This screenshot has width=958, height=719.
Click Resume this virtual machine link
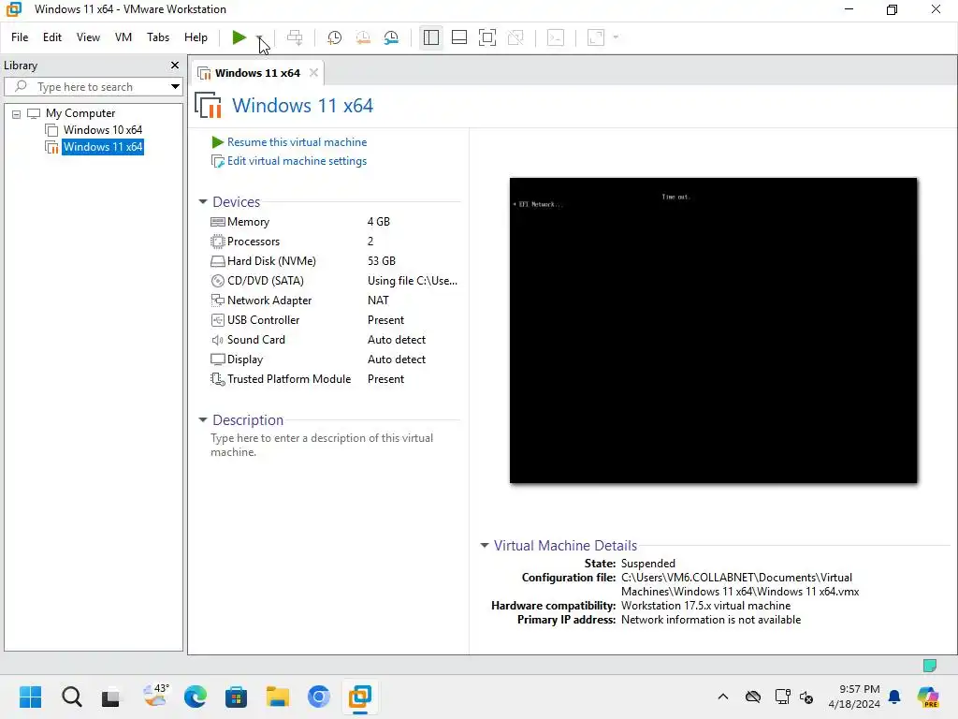[x=297, y=142]
